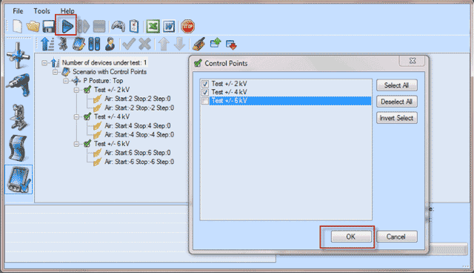Image resolution: width=474 pixels, height=273 pixels.
Task: Collapse Test +/- 2 kV tree node
Action: [x=76, y=90]
